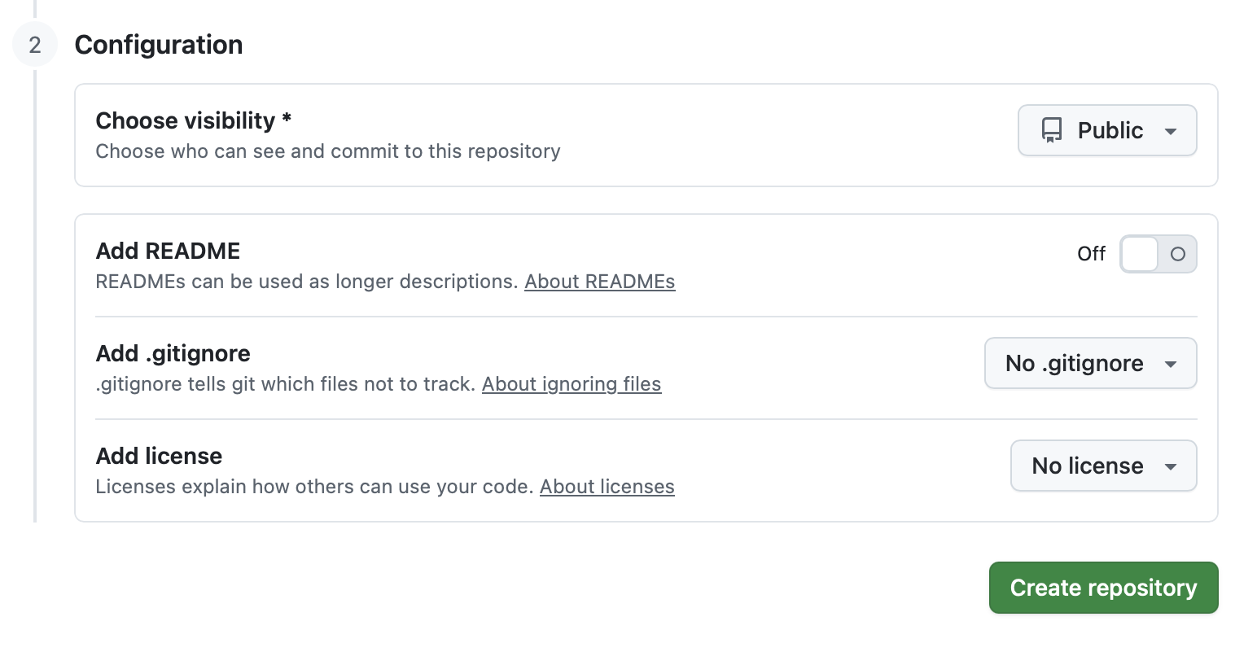Click the caret arrow next to No license
Screen dimensions: 1257x656
coord(1171,466)
